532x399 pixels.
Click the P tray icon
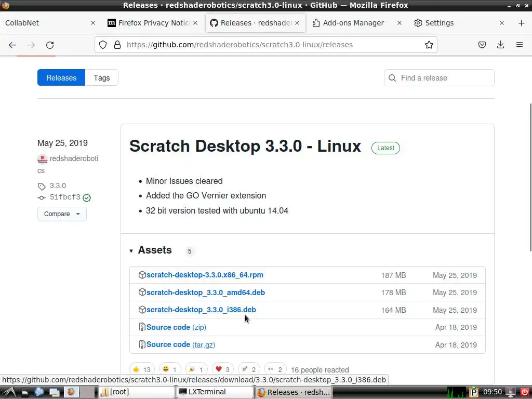pos(474,393)
